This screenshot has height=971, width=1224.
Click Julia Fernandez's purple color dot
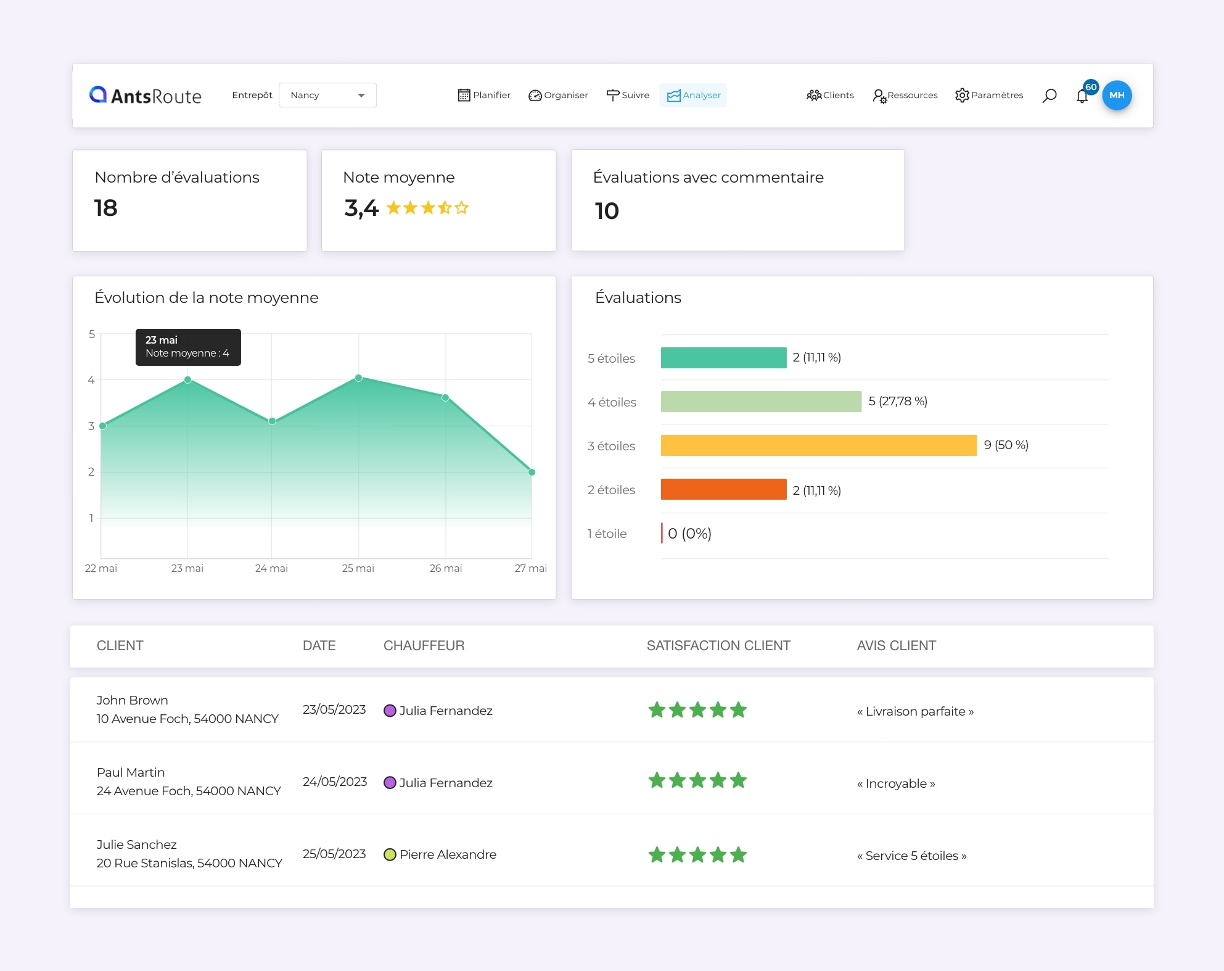click(389, 711)
